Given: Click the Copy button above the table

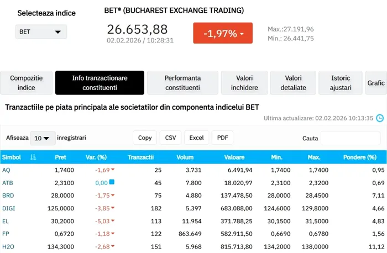Looking at the screenshot, I should [145, 138].
